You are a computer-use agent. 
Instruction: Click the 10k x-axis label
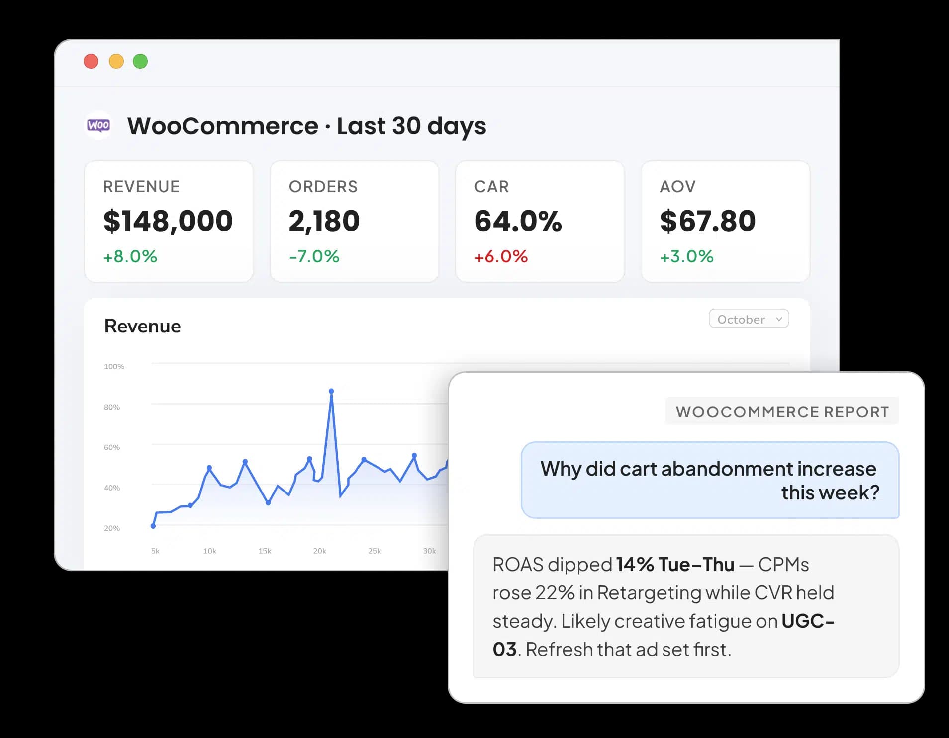point(210,551)
